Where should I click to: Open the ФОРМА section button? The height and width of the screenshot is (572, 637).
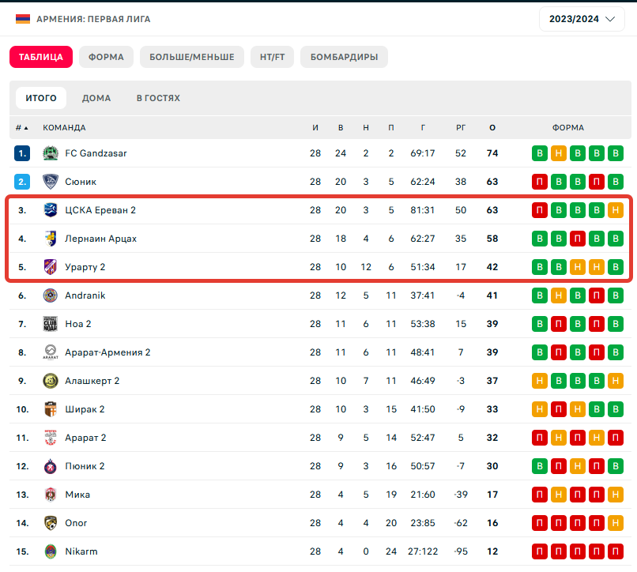[x=106, y=57]
